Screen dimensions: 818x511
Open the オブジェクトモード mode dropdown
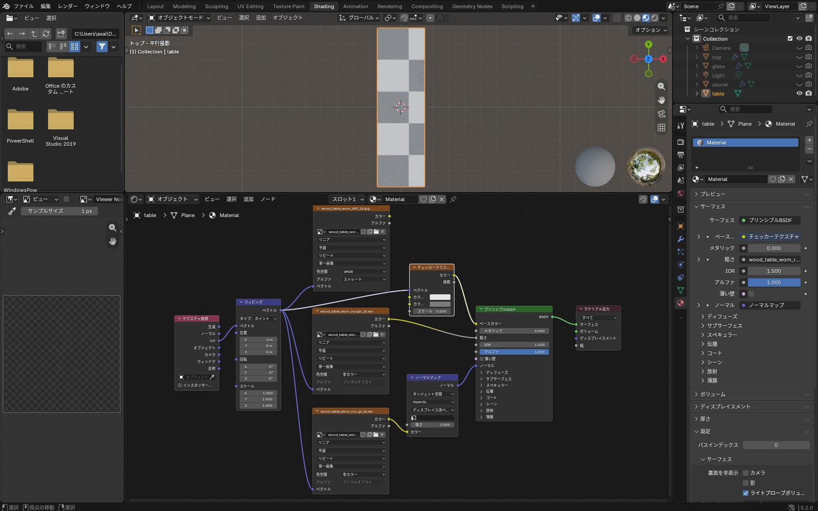(179, 18)
